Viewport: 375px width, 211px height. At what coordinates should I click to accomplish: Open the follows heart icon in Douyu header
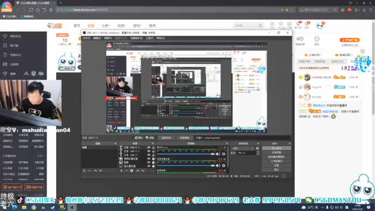[281, 25]
